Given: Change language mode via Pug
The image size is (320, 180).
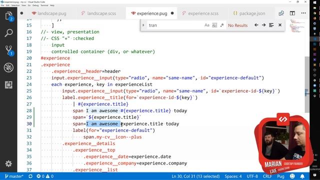Looking at the screenshot, I should [x=280, y=176].
